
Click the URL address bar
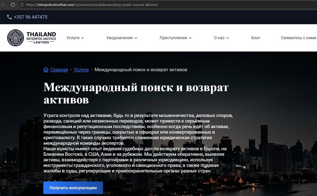tap(168, 5)
